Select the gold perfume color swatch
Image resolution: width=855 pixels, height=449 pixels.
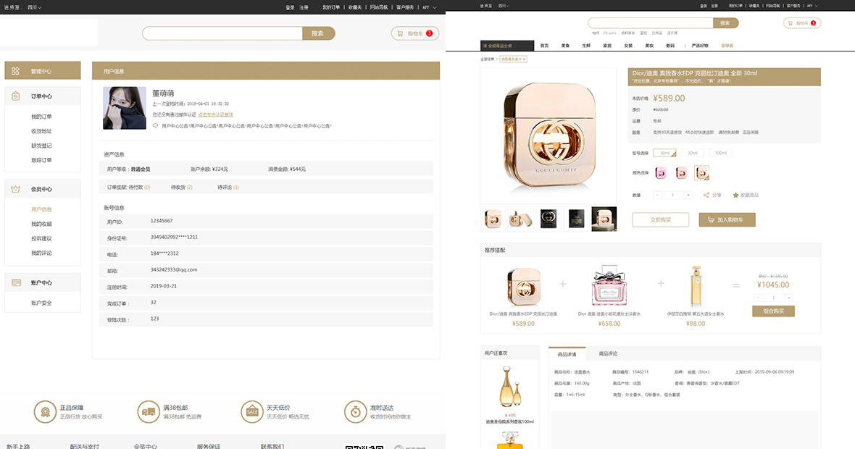pyautogui.click(x=702, y=173)
